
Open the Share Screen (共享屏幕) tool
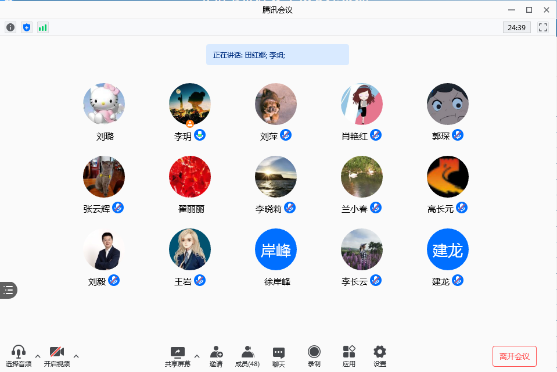tap(177, 356)
